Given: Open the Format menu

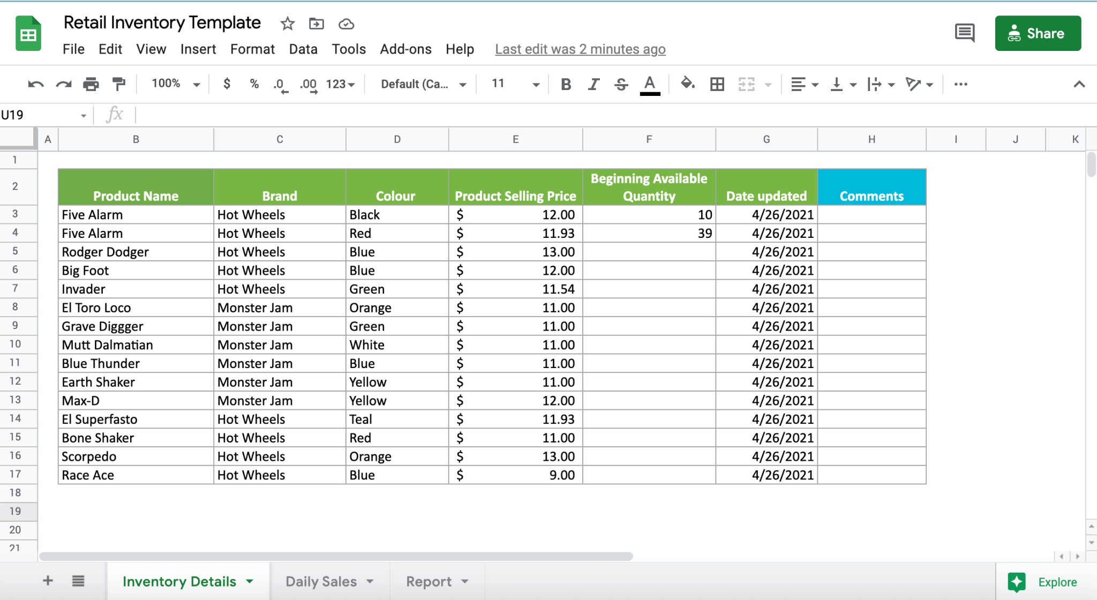Looking at the screenshot, I should pyautogui.click(x=252, y=49).
